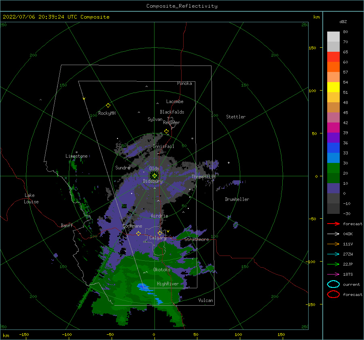This screenshot has width=364, height=340.
Task: Click the Lacombe label on the map
Action: pos(175,101)
